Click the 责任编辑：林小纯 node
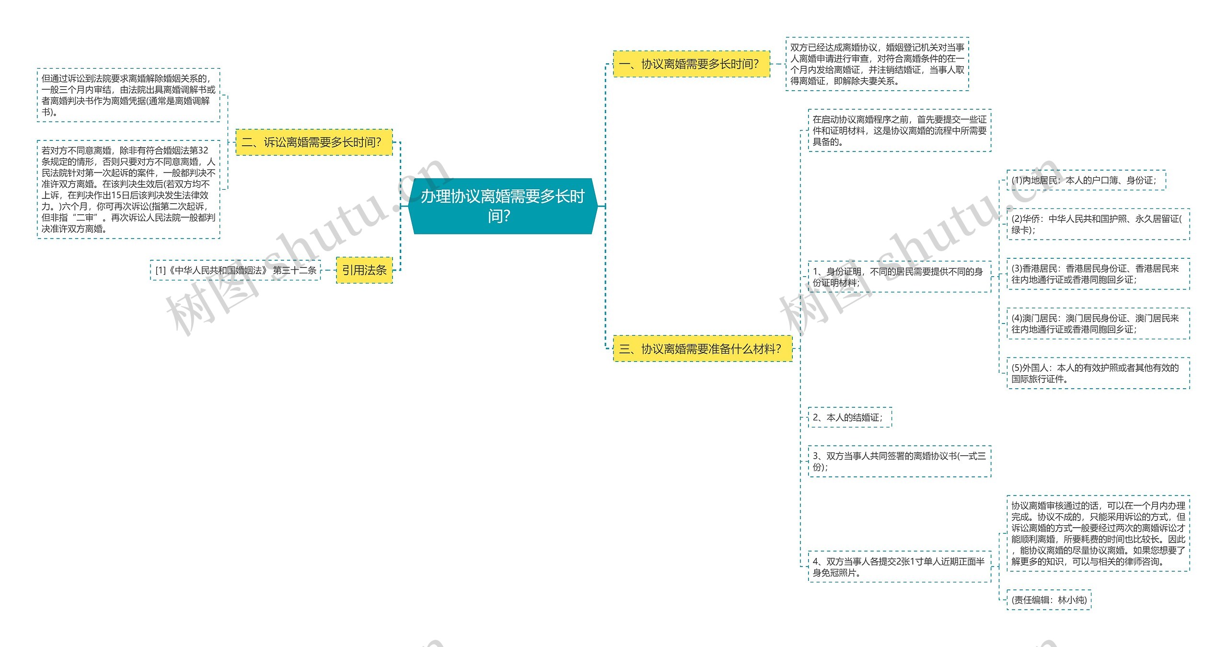 point(1048,600)
